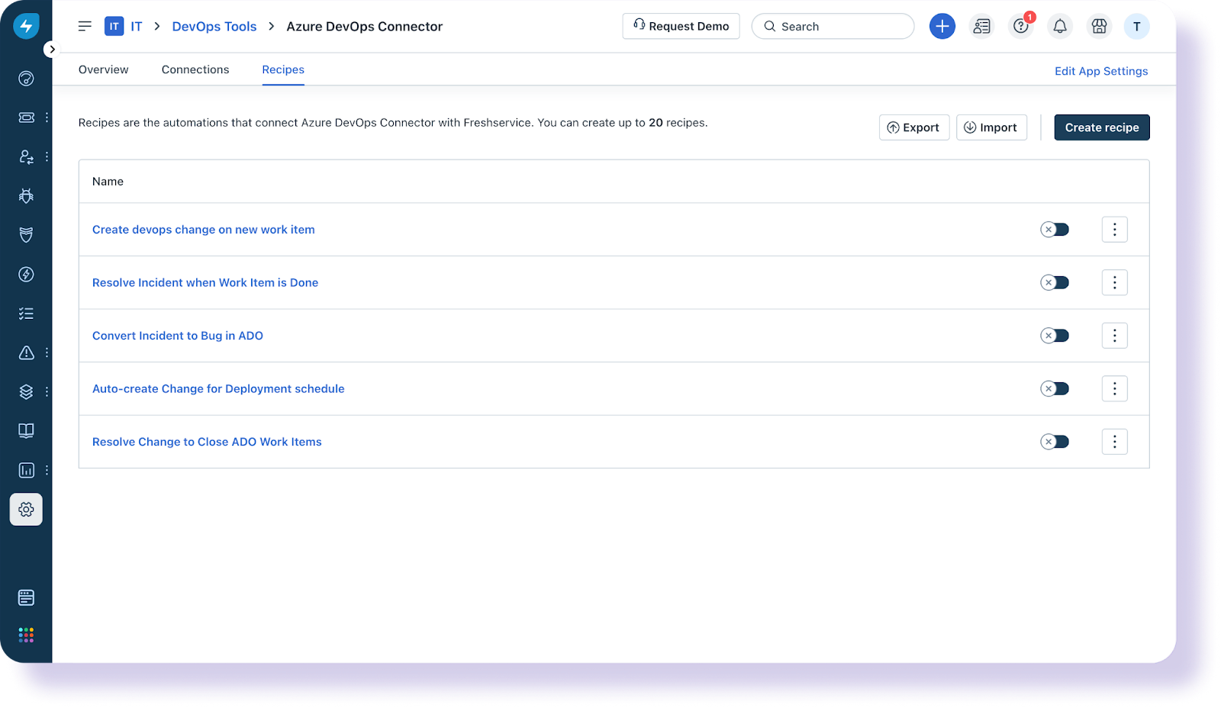
Task: Open the user requests icon in sidebar
Action: point(26,156)
